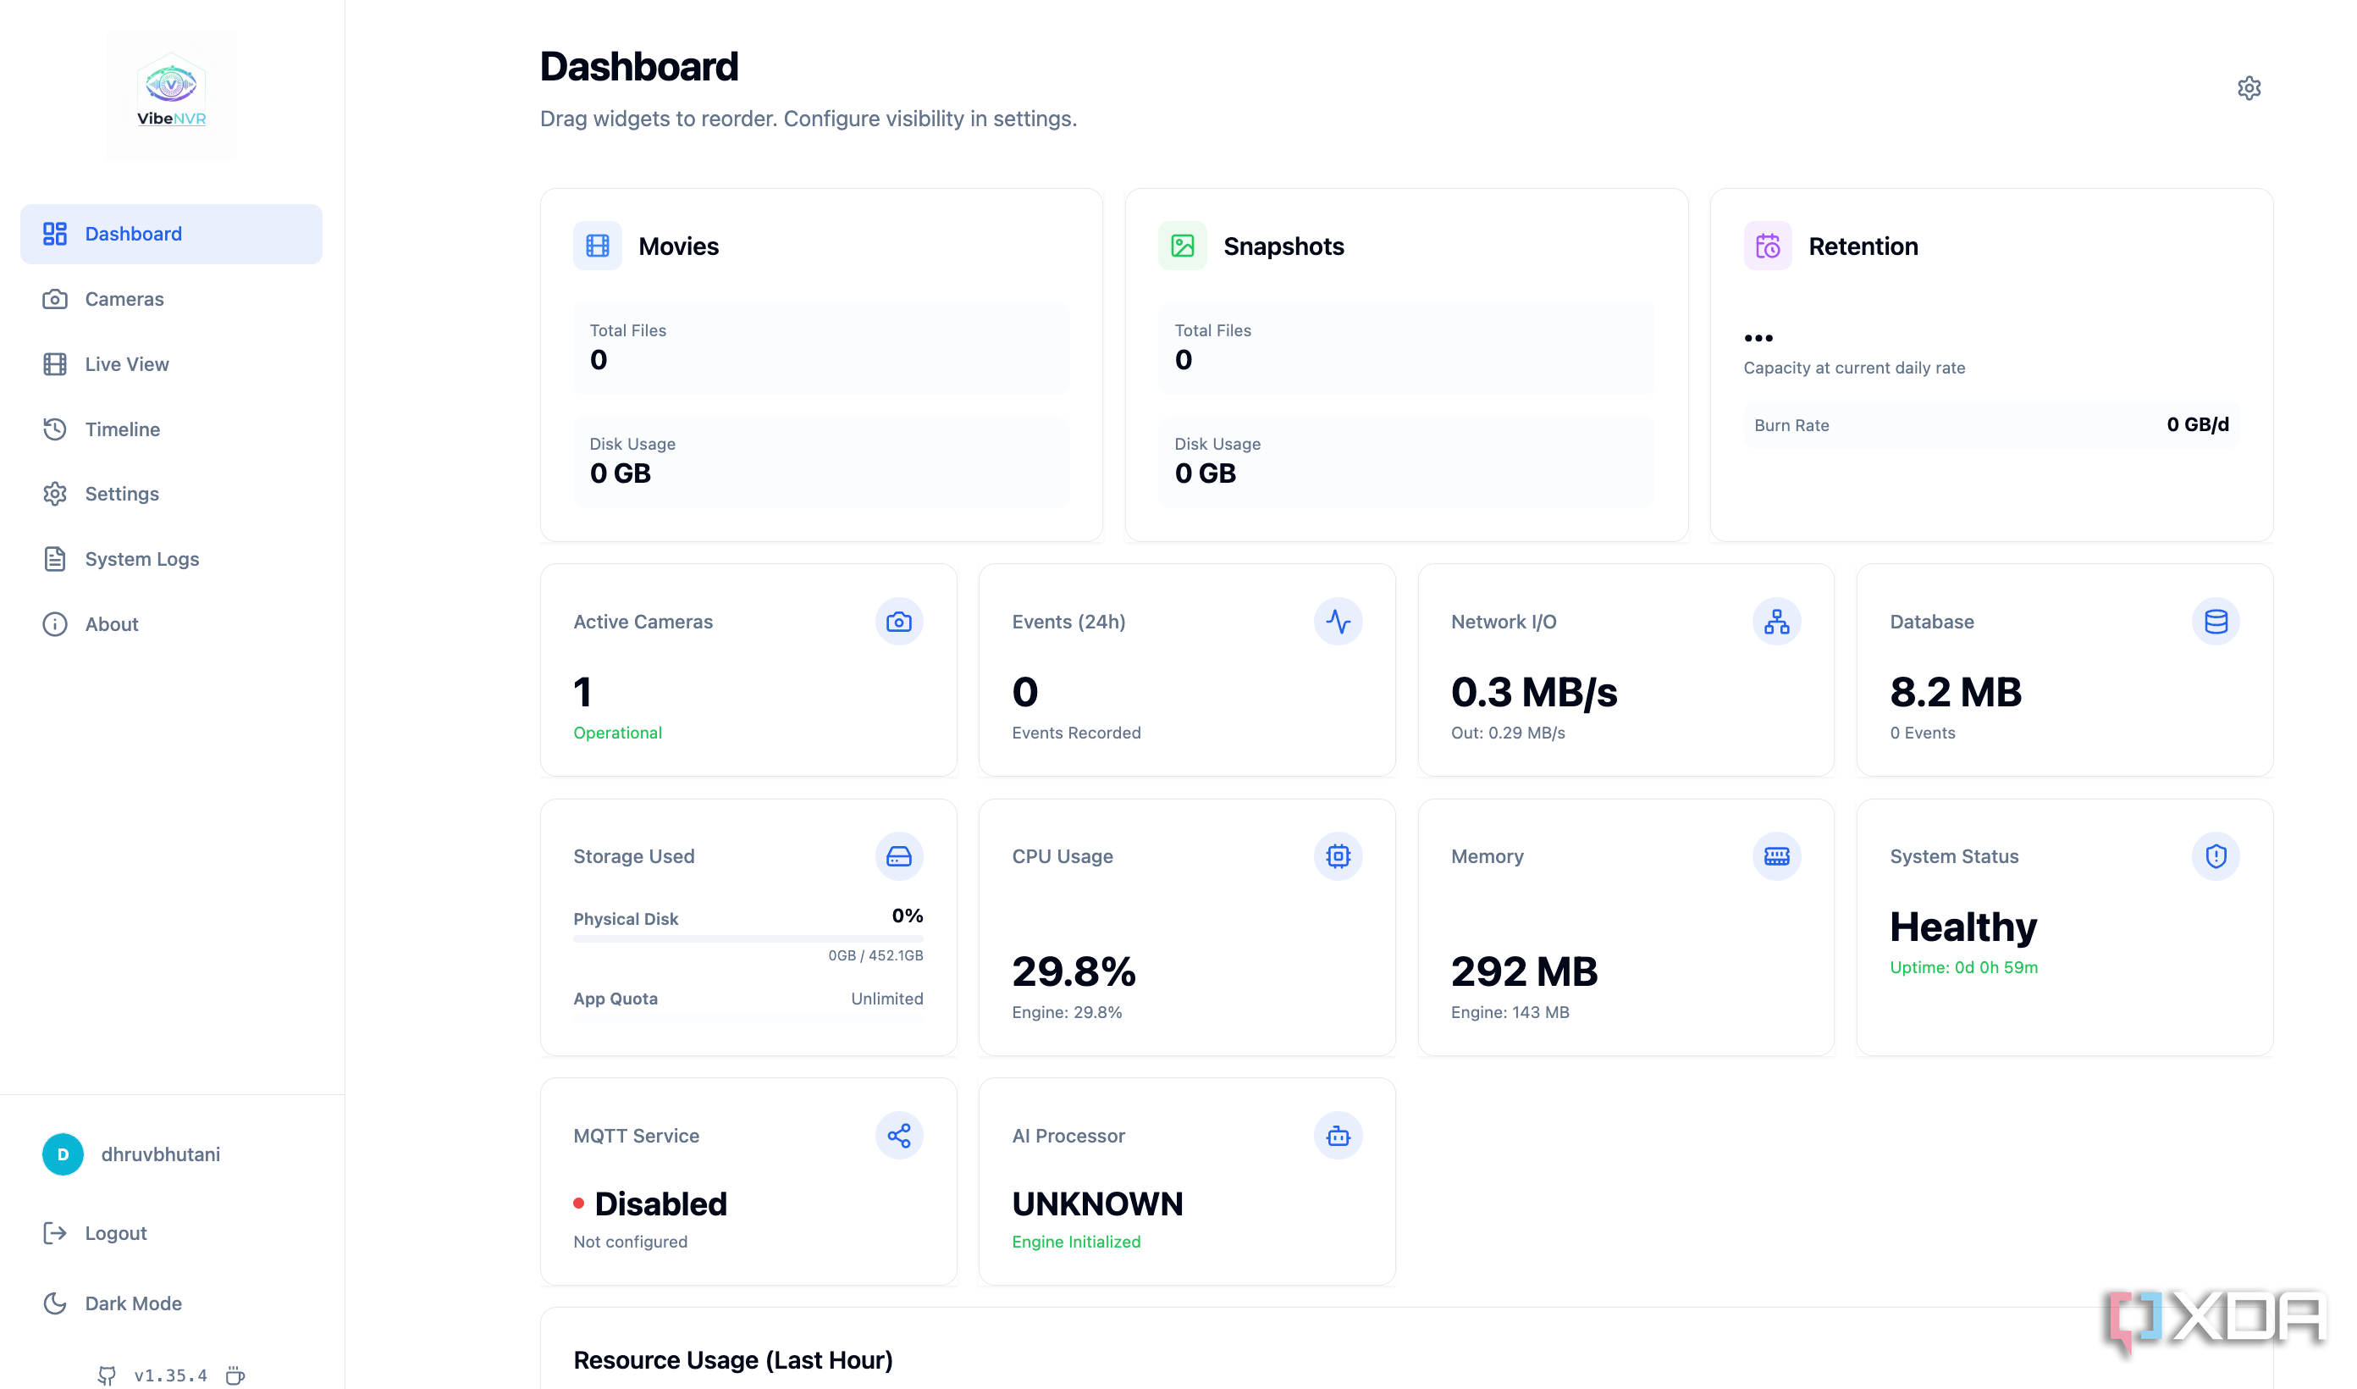Click the Retention calendar icon
The height and width of the screenshot is (1389, 2357).
point(1768,246)
